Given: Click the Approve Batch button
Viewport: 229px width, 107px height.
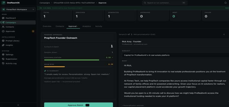Looking at the screenshot, I should tap(78, 105).
